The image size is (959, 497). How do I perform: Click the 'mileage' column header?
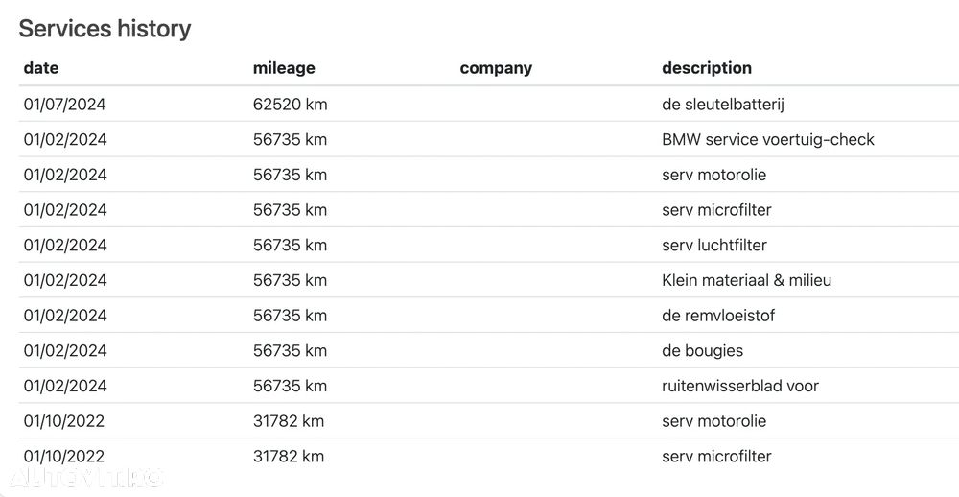coord(284,68)
